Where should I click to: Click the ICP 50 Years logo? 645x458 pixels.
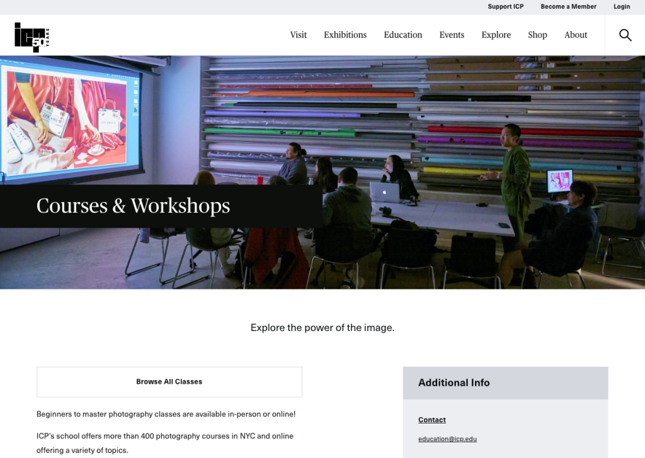31,36
